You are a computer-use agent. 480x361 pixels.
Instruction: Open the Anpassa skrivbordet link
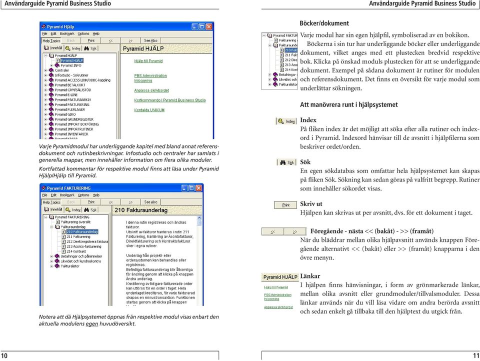151,90
